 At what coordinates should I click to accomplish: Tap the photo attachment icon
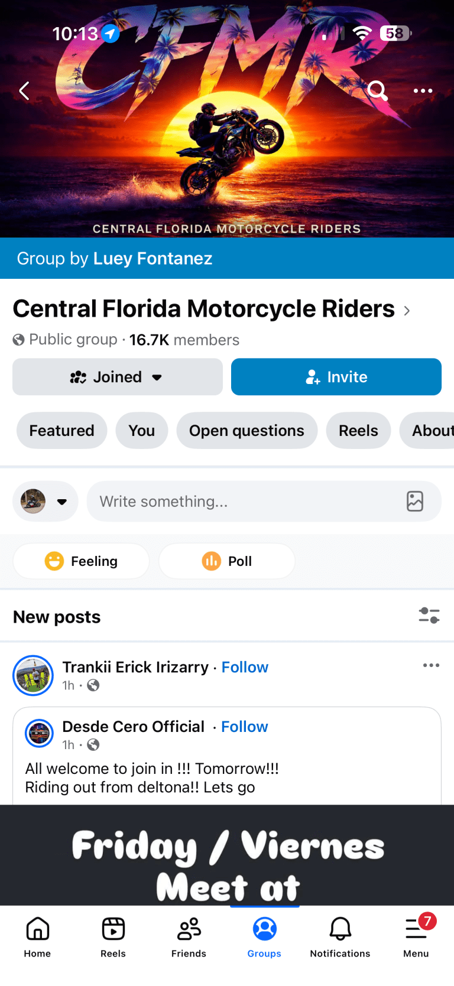(x=415, y=501)
